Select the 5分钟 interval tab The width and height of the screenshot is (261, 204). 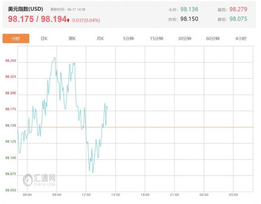click(128, 38)
